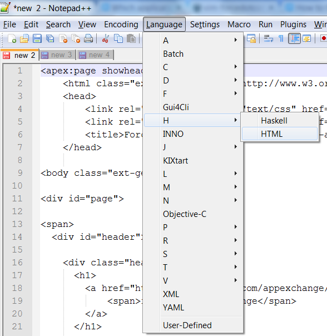The width and height of the screenshot is (327, 336).
Task: Click the Close document toolbar icon
Action: click(x=63, y=39)
